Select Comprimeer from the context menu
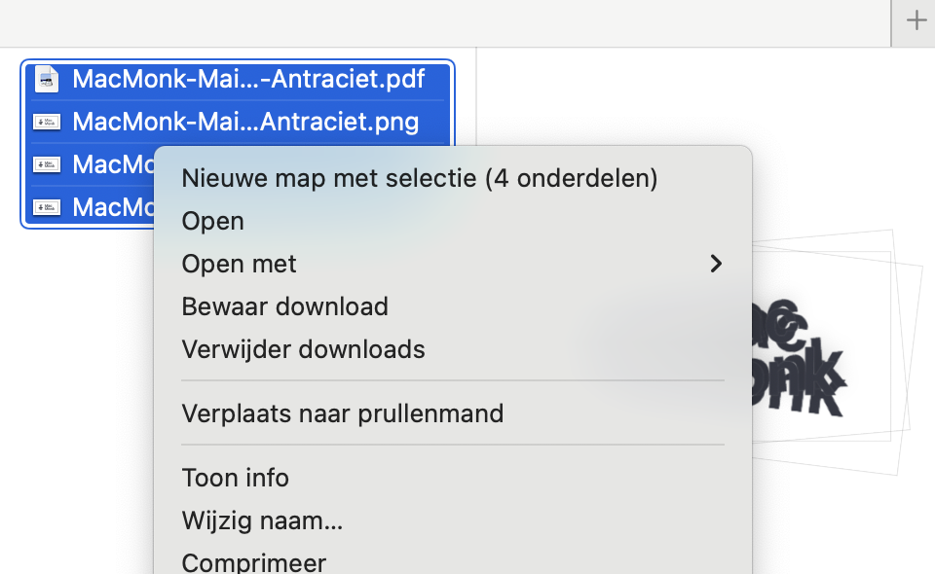This screenshot has width=935, height=574. pos(254,562)
